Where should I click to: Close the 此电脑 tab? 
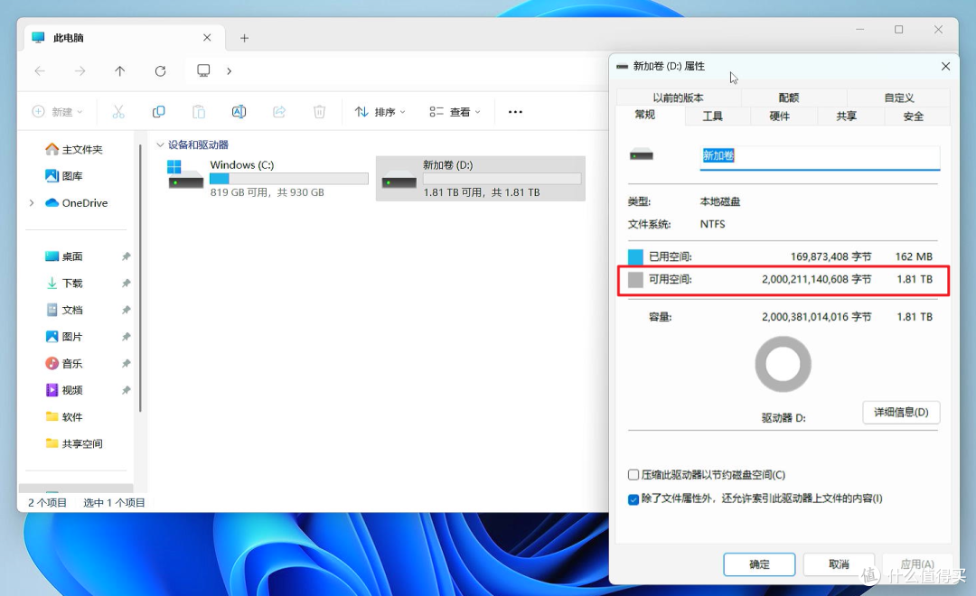tap(207, 38)
